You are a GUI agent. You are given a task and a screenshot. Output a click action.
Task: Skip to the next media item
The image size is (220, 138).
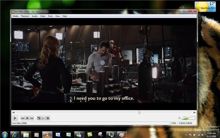[32, 118]
